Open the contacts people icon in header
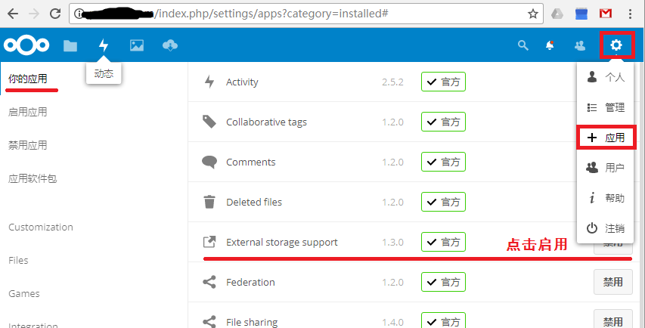 coord(580,45)
